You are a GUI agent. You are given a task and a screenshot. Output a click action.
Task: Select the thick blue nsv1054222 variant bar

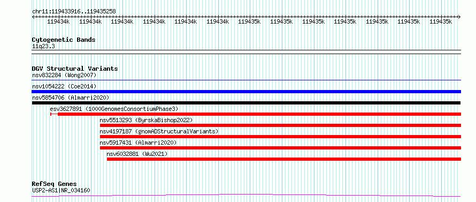pyautogui.click(x=247, y=92)
